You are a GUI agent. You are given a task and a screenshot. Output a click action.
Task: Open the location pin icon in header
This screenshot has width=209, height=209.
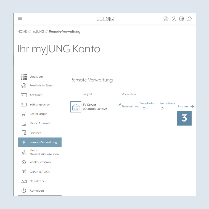point(174,19)
